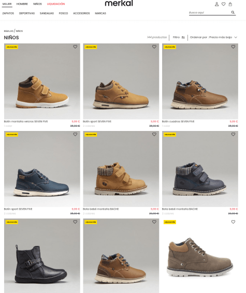
Task: Click the merkal logo
Action: (119, 3)
